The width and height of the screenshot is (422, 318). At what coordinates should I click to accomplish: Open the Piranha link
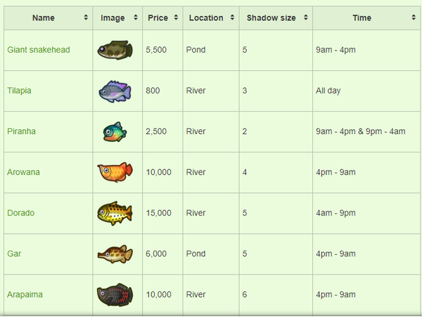point(21,131)
